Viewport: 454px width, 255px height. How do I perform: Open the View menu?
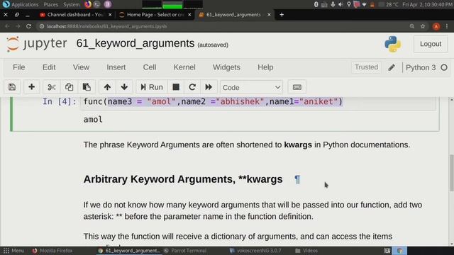tap(81, 67)
